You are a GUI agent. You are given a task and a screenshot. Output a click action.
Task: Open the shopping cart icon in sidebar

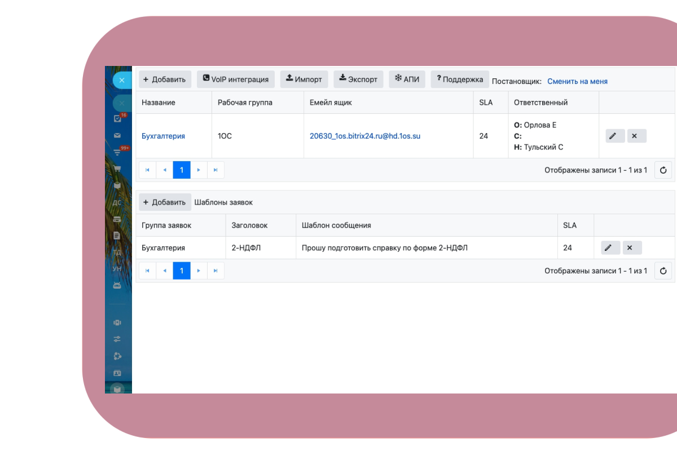click(117, 168)
